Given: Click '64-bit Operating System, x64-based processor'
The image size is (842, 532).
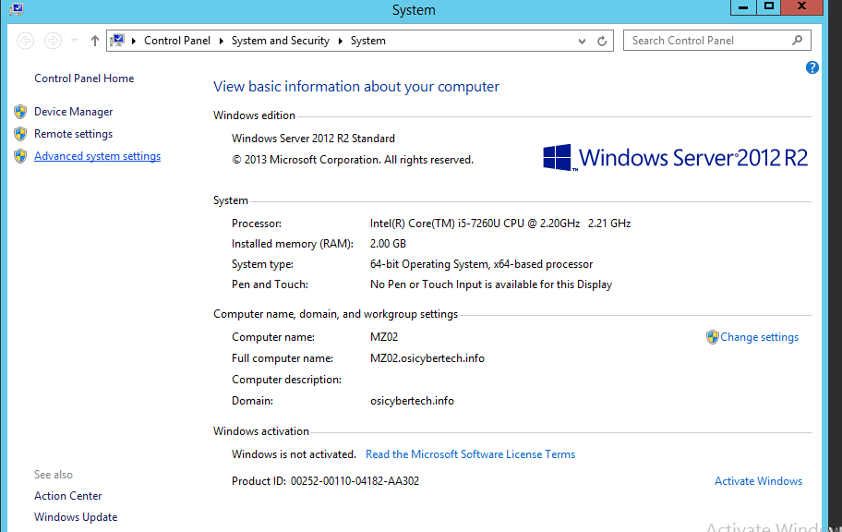Looking at the screenshot, I should pyautogui.click(x=481, y=264).
